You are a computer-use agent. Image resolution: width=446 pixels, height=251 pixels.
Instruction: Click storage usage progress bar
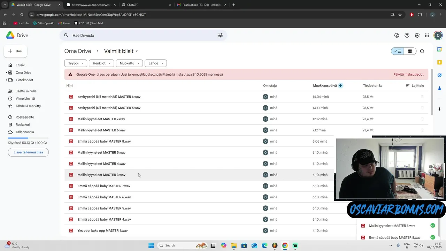click(x=28, y=138)
